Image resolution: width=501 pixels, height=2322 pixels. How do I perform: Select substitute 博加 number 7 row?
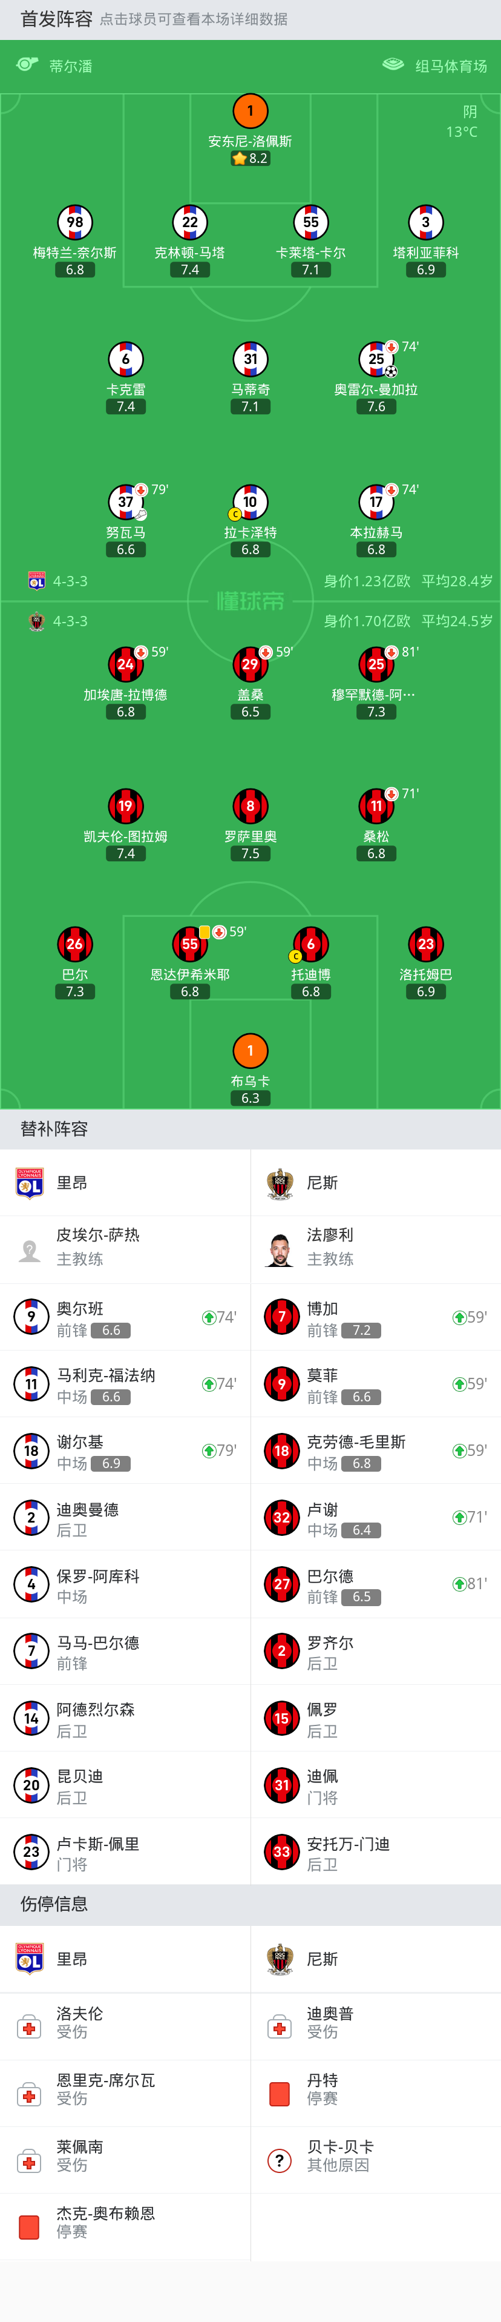click(x=376, y=1317)
